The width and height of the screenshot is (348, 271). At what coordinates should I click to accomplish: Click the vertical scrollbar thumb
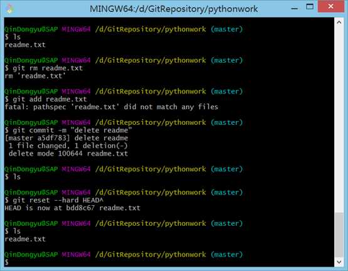coord(339,235)
